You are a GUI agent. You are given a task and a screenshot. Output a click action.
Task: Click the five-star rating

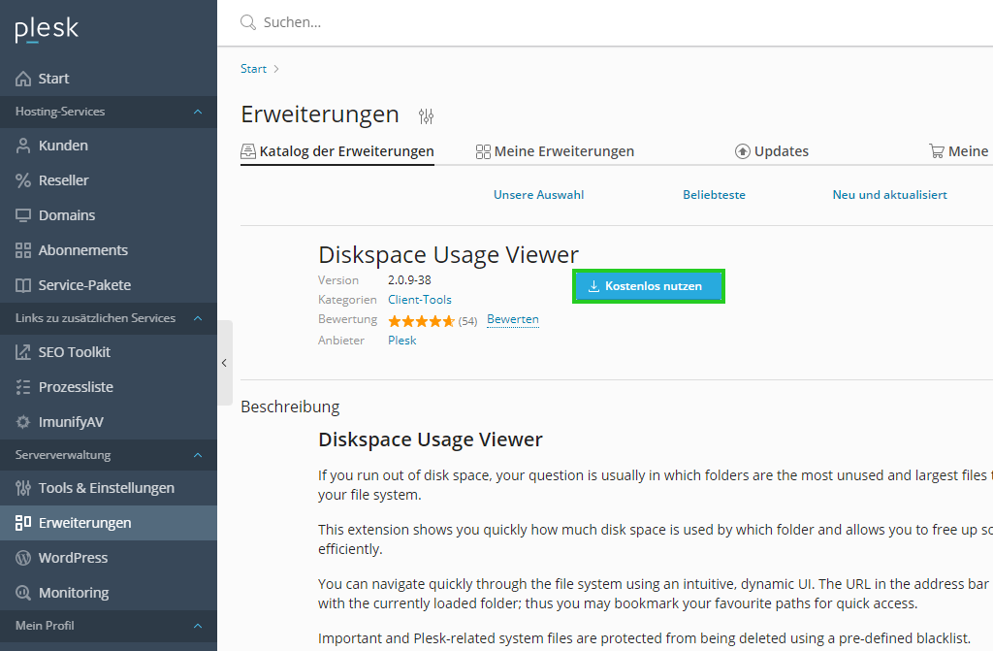pyautogui.click(x=421, y=321)
